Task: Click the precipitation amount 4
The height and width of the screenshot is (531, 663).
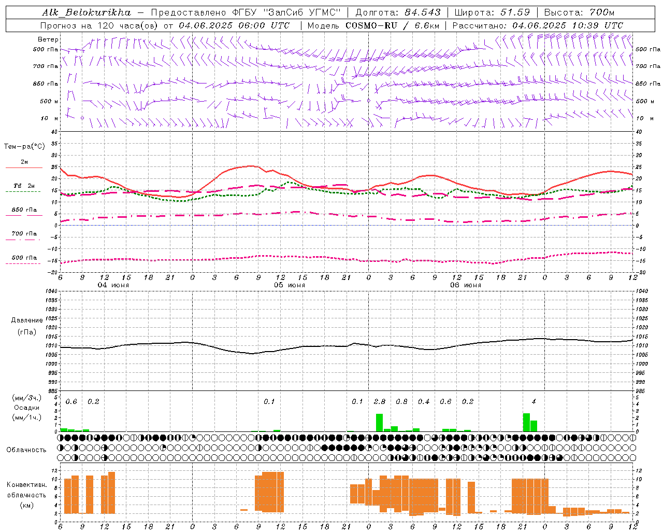Action: coord(534,401)
